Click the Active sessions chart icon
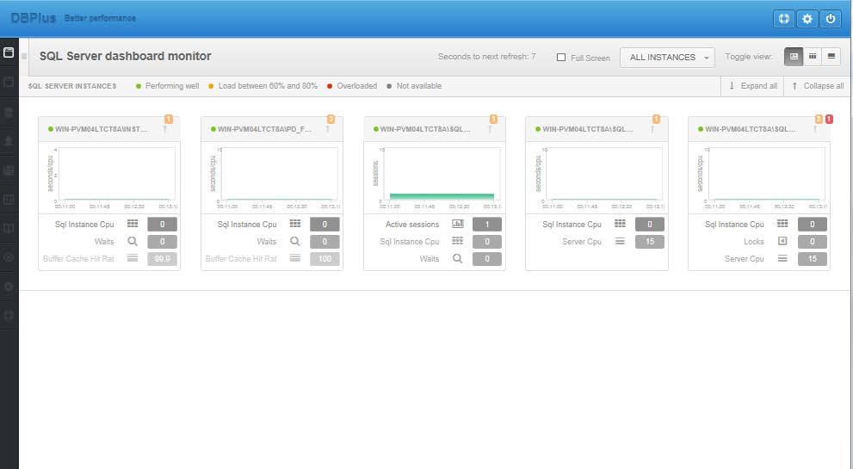The height and width of the screenshot is (469, 853). point(458,224)
